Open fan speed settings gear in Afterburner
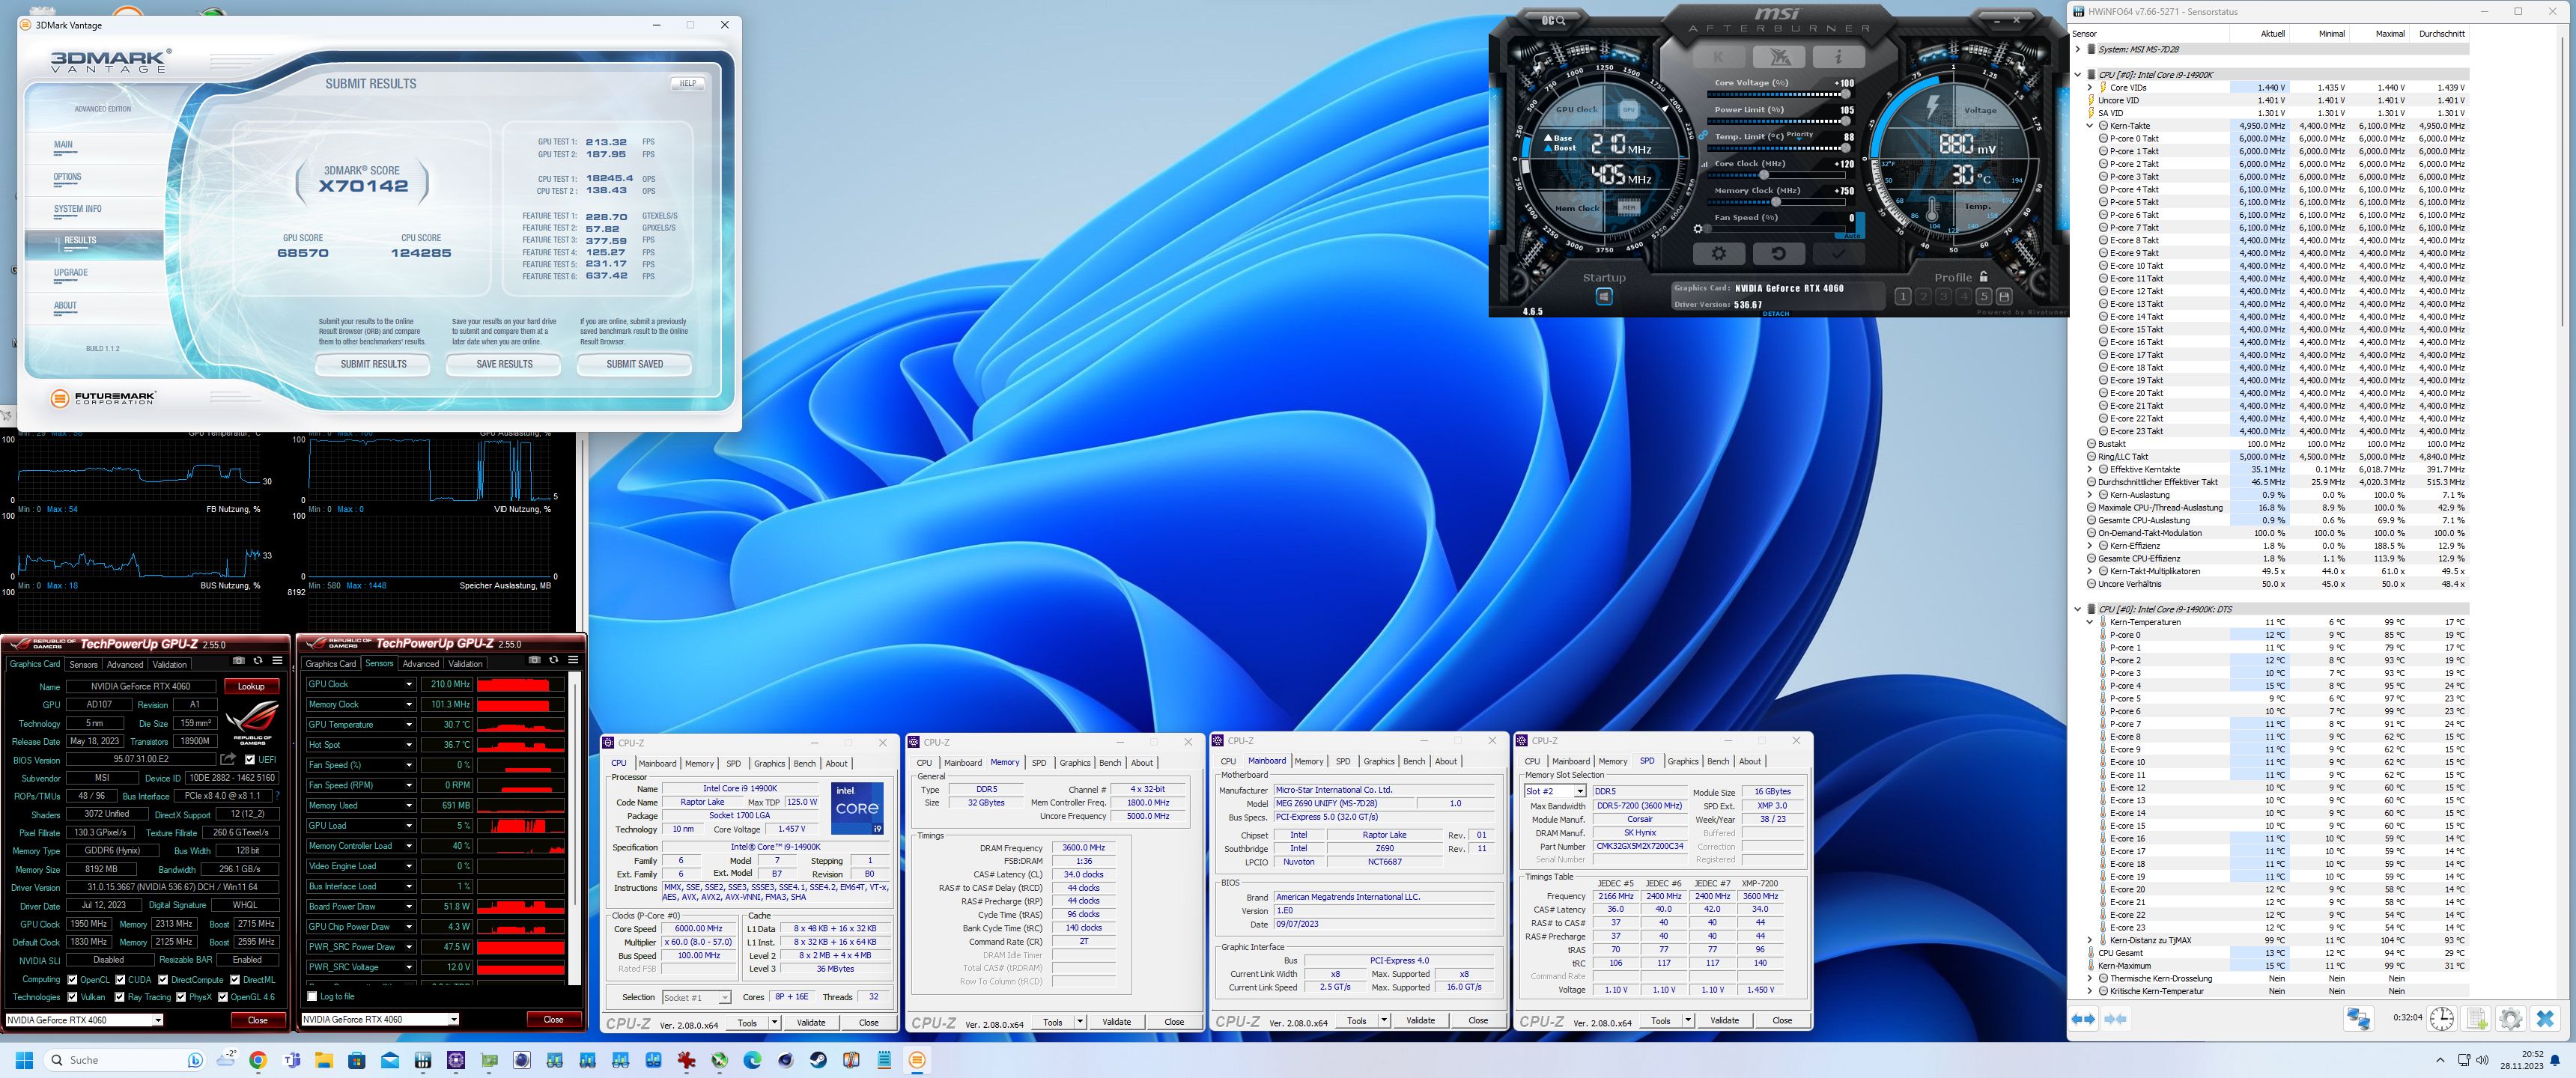The width and height of the screenshot is (2576, 1078). coord(1698,229)
